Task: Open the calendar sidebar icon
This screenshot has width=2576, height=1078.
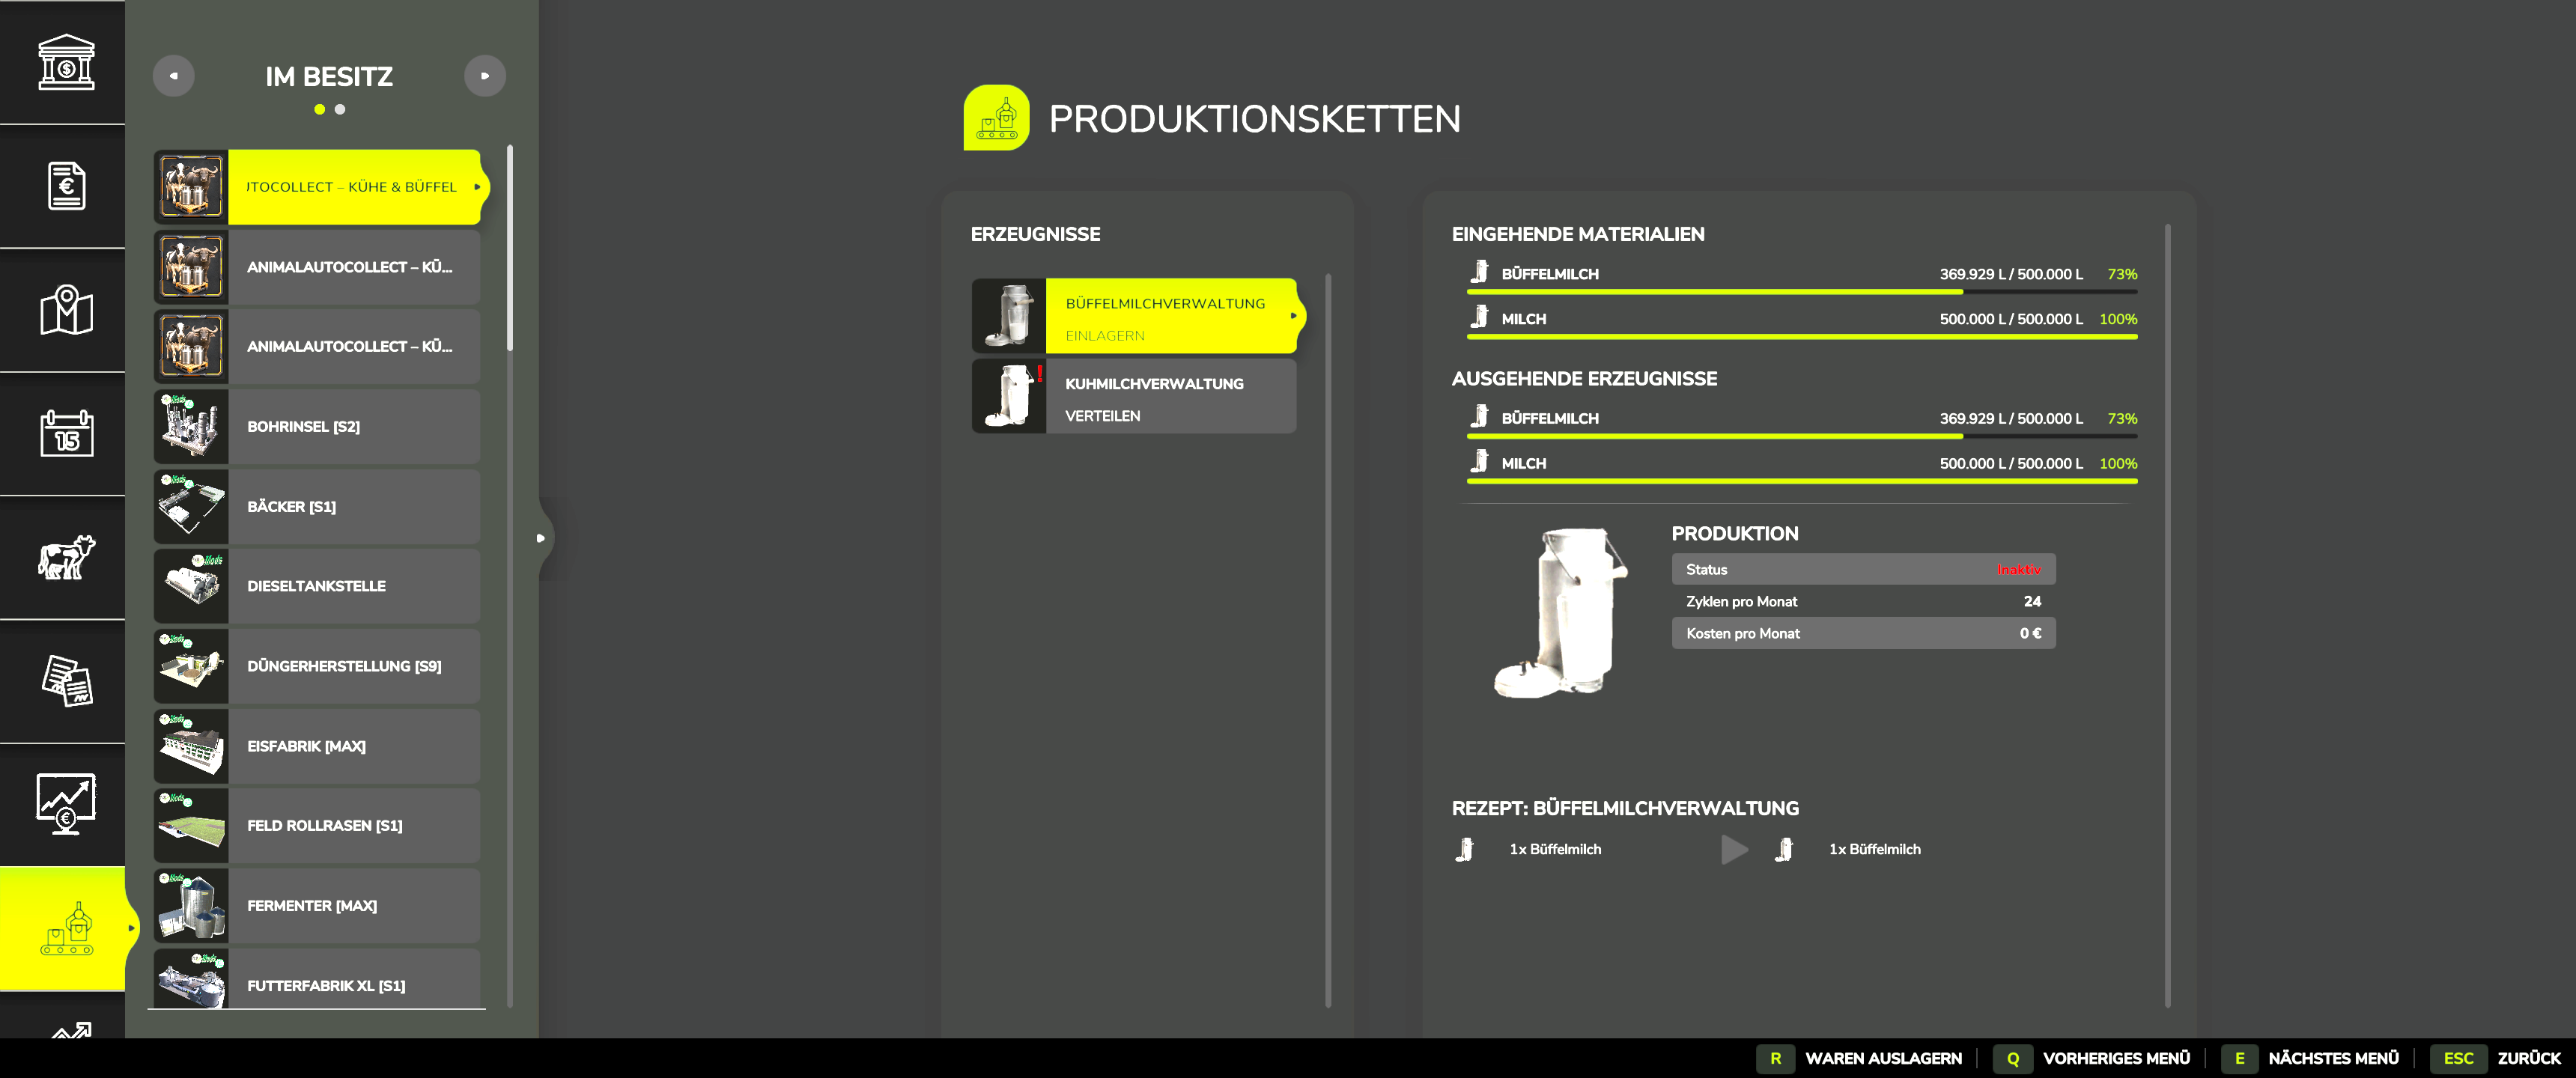Action: pos(66,434)
